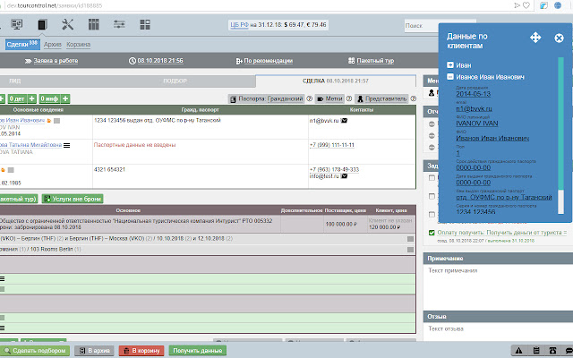Image resolution: width=573 pixels, height=358 pixels.
Task: Open the Метки selector
Action: (x=329, y=98)
